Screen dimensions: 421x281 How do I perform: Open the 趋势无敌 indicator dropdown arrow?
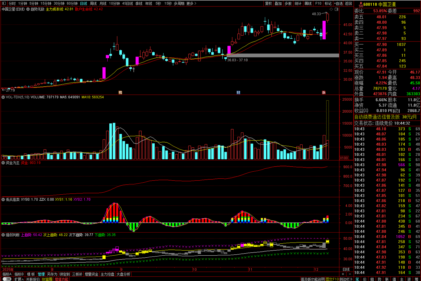[x=28, y=9]
